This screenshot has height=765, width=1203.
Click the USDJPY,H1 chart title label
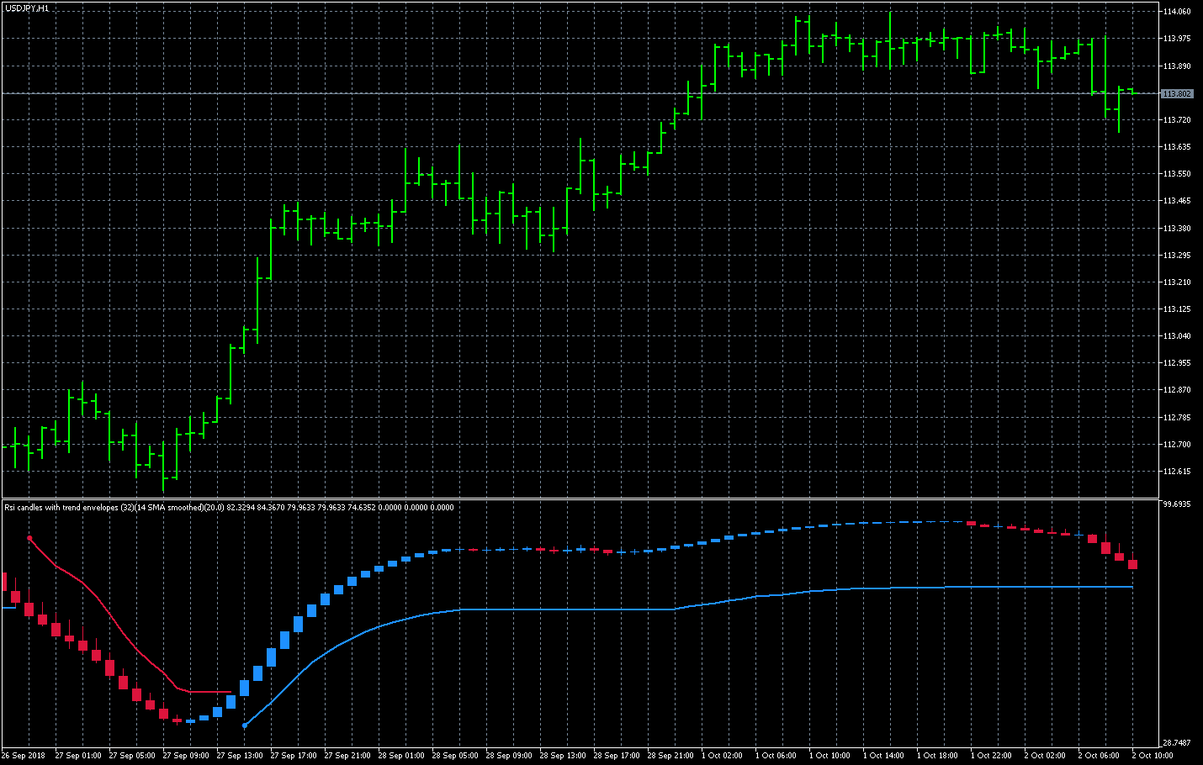(27, 8)
